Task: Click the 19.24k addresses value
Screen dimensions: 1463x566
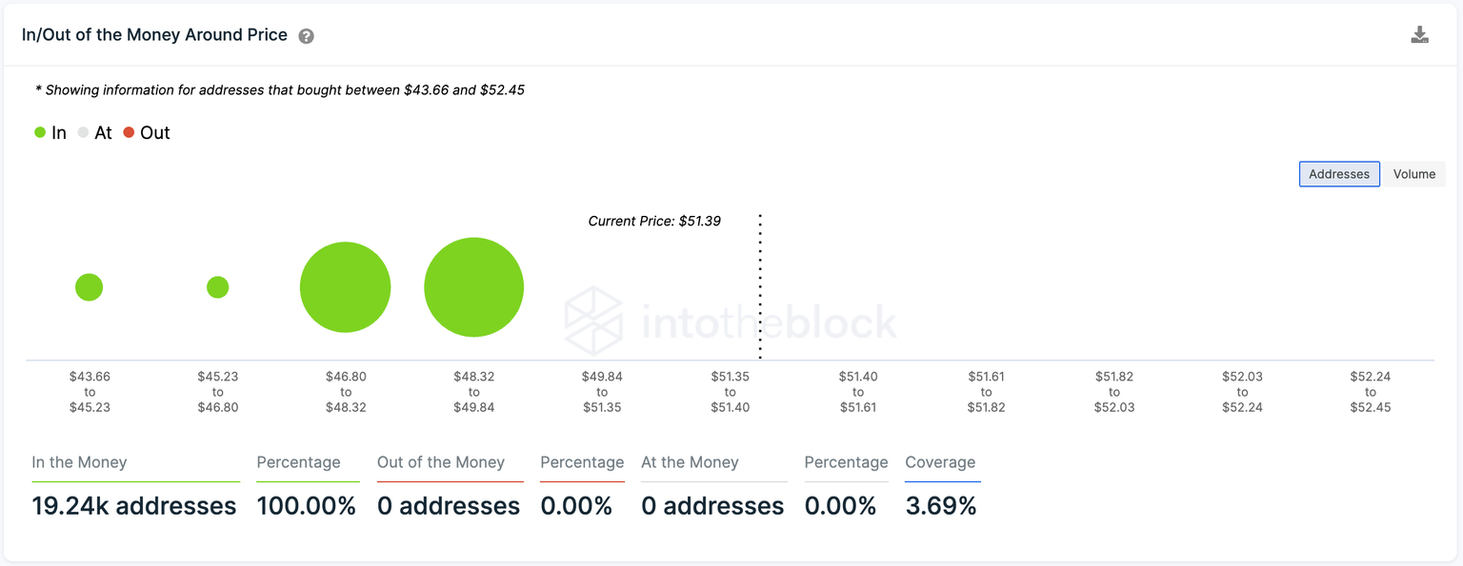Action: (x=133, y=505)
